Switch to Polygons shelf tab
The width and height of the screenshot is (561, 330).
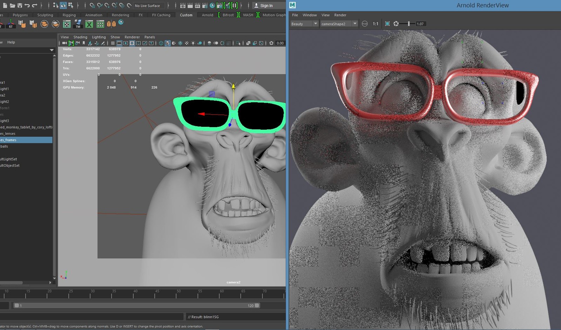[20, 15]
